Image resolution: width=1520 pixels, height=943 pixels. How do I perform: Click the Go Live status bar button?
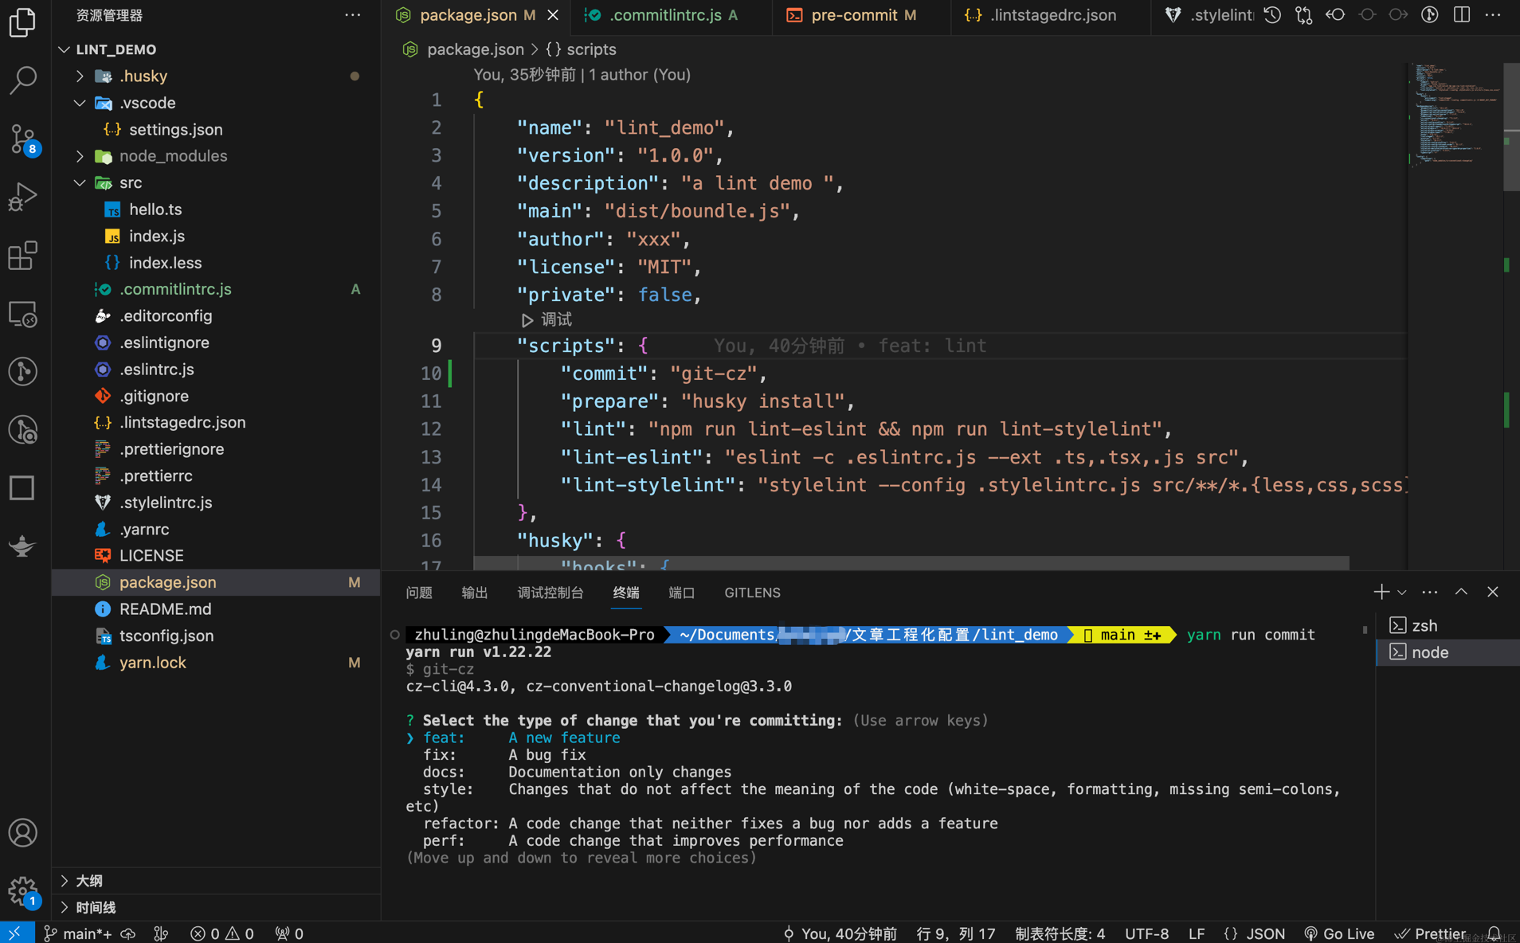click(x=1339, y=933)
